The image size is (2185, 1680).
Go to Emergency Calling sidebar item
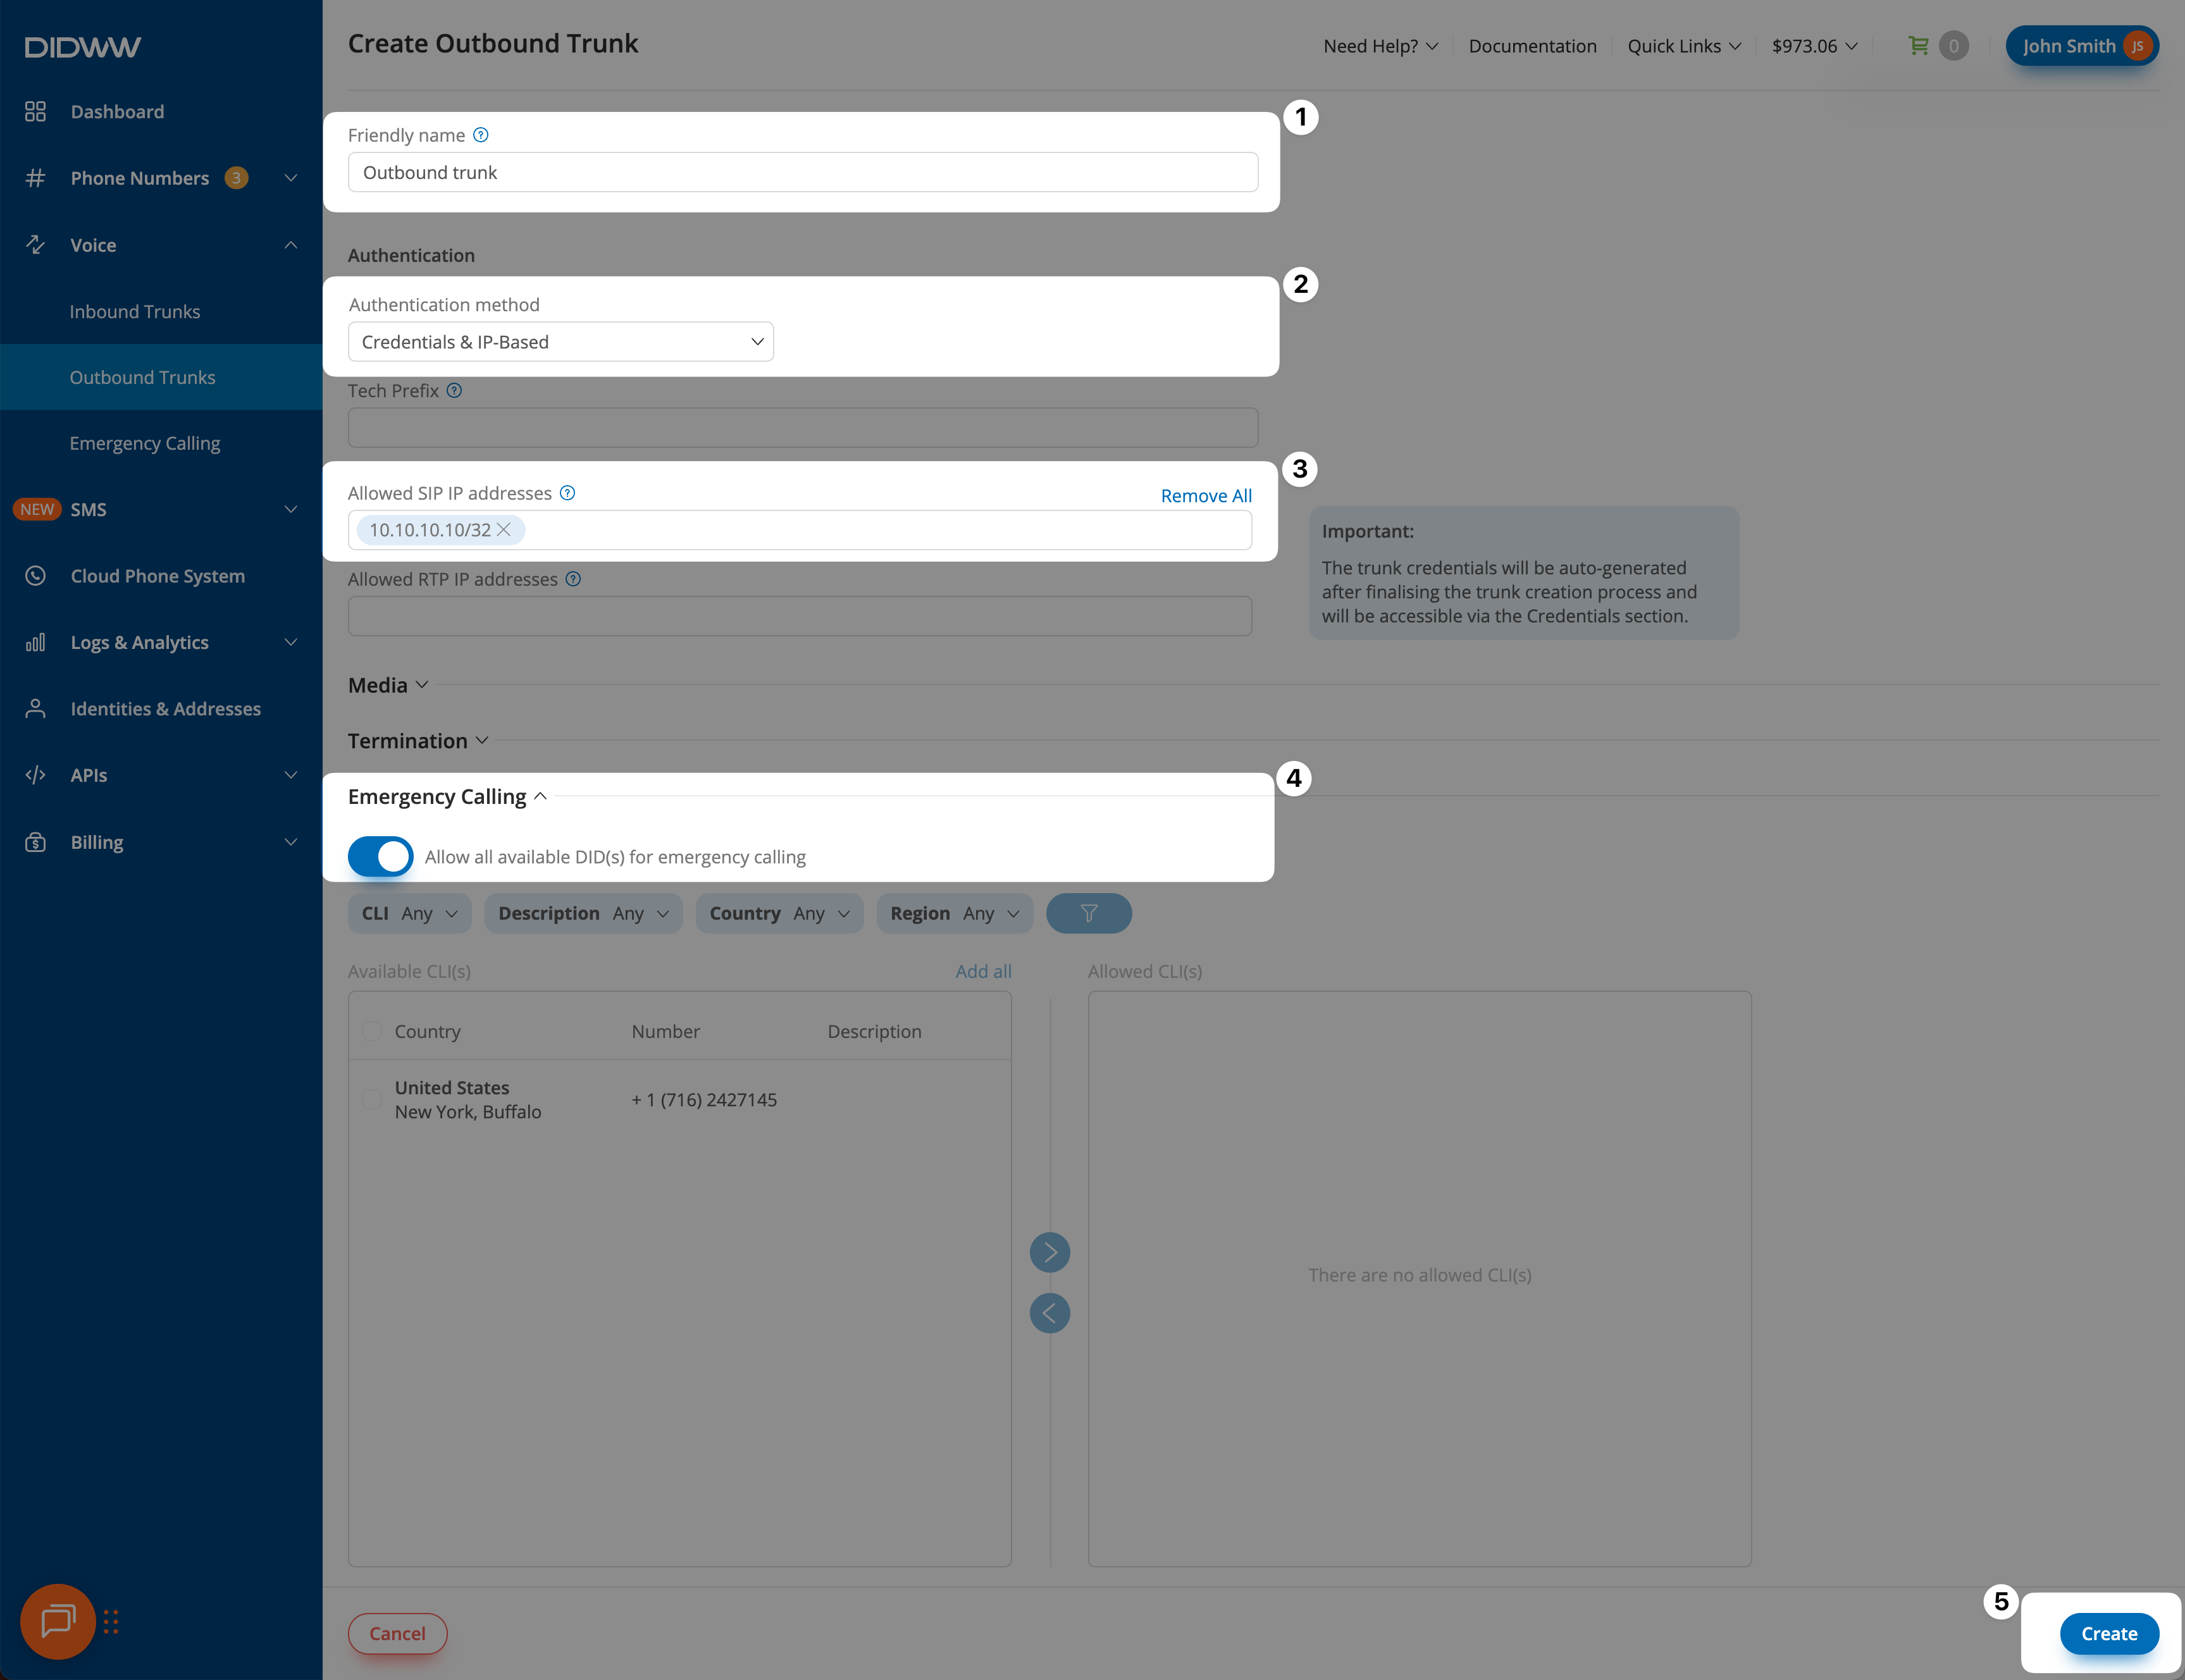(x=145, y=443)
